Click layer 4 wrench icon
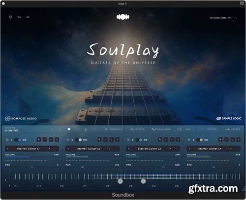This screenshot has height=200, width=246. coord(220,139)
